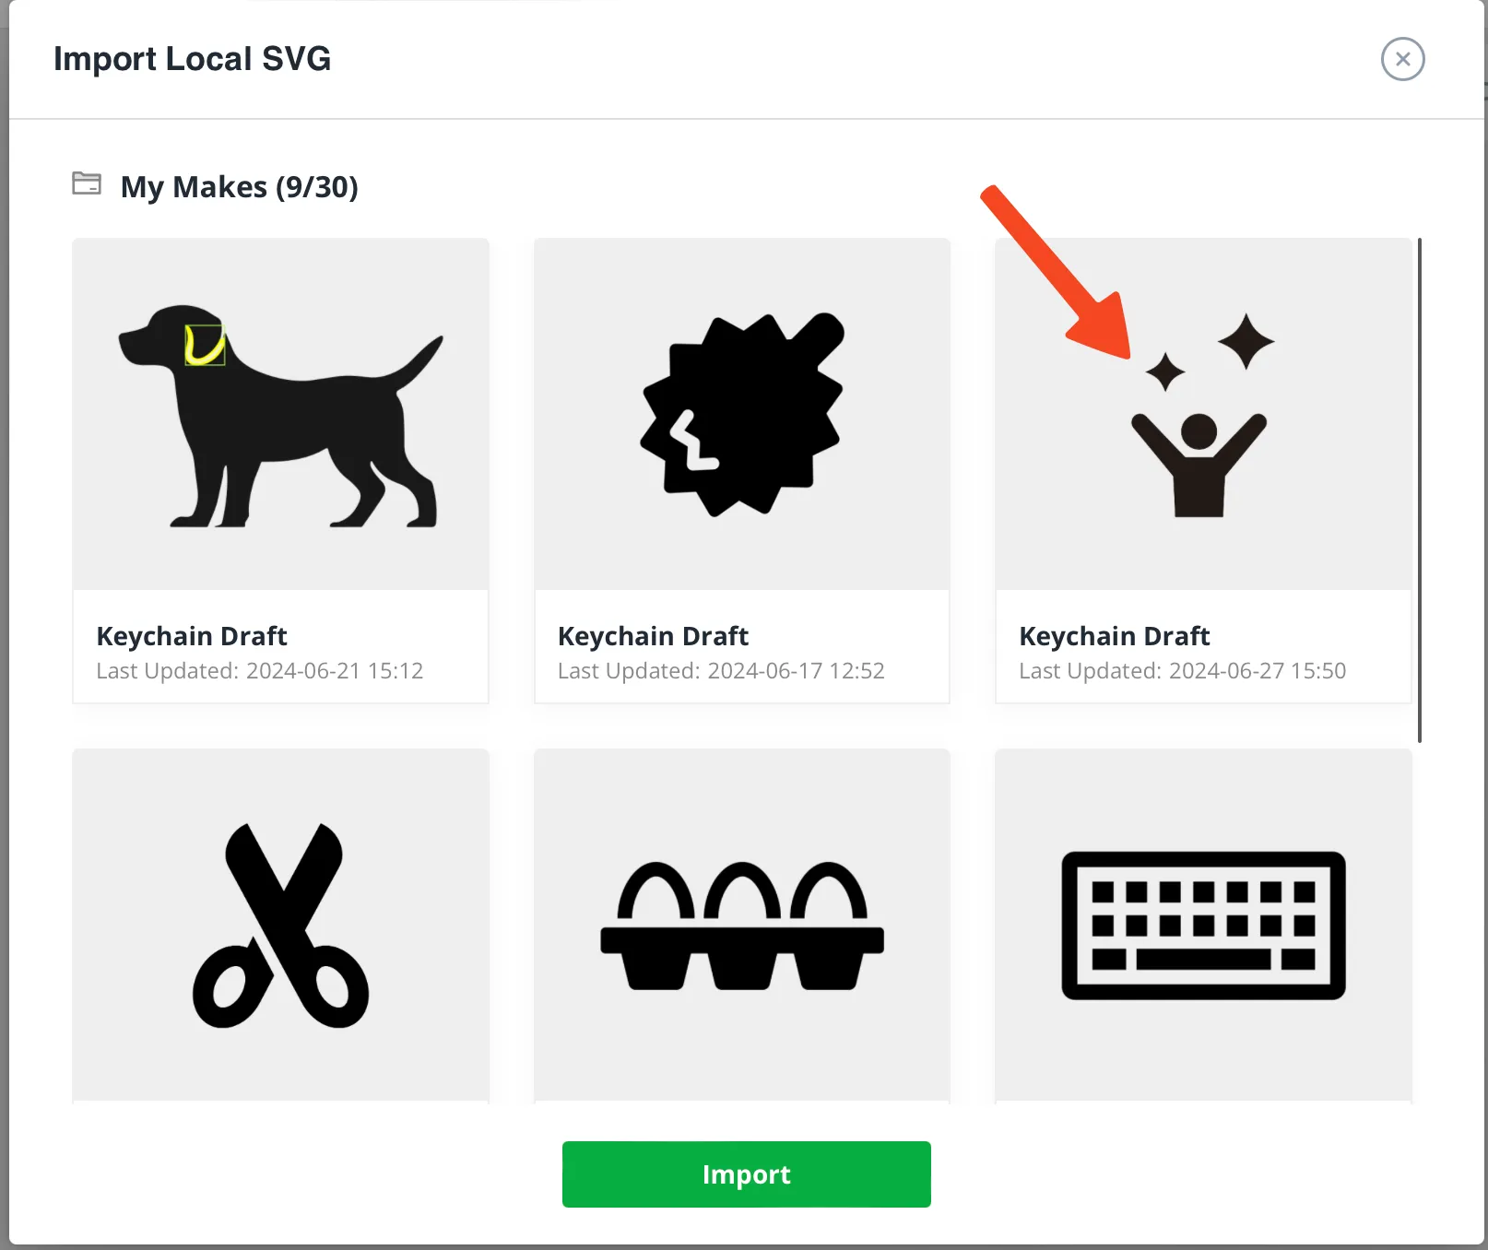The width and height of the screenshot is (1488, 1250).
Task: Close the Import Local SVG dialog
Action: pyautogui.click(x=1402, y=59)
